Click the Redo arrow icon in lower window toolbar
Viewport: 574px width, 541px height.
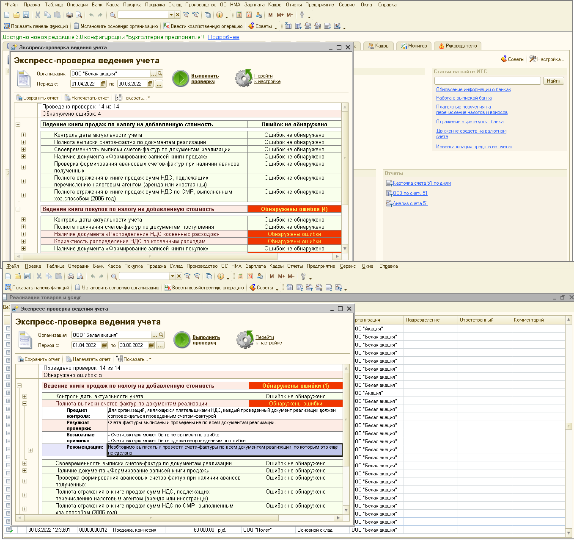(x=102, y=276)
